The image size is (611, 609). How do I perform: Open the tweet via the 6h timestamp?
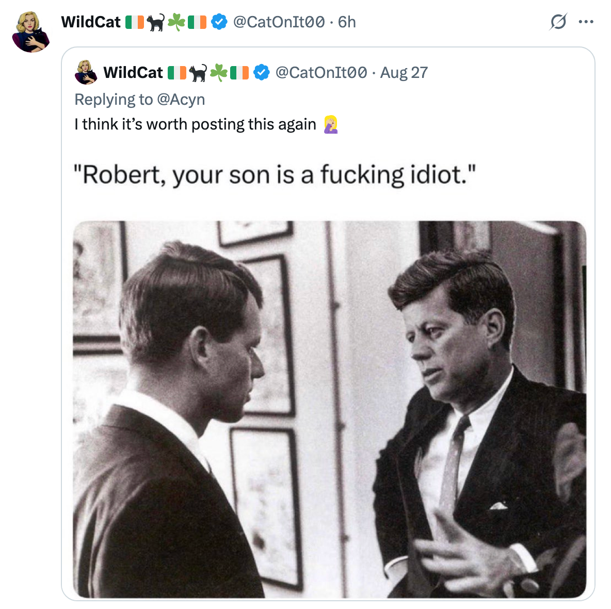[346, 22]
